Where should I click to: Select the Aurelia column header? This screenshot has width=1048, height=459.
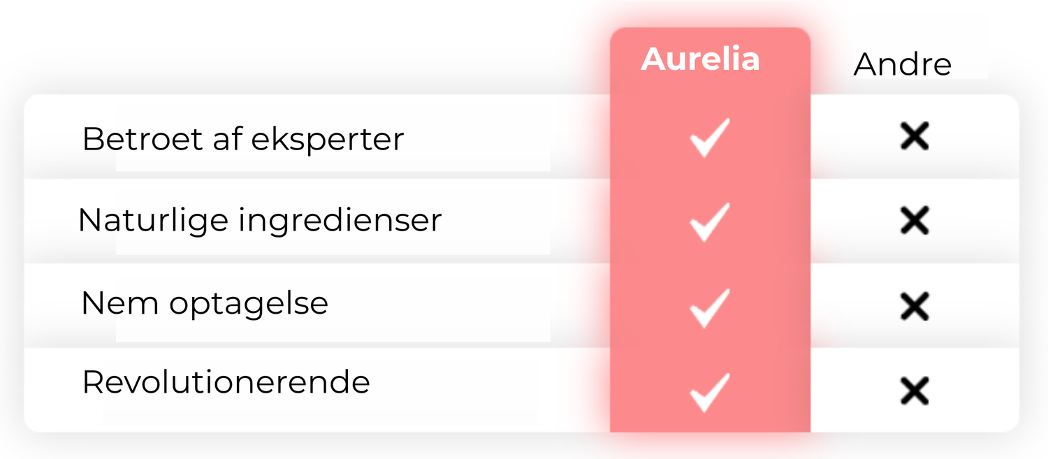700,59
